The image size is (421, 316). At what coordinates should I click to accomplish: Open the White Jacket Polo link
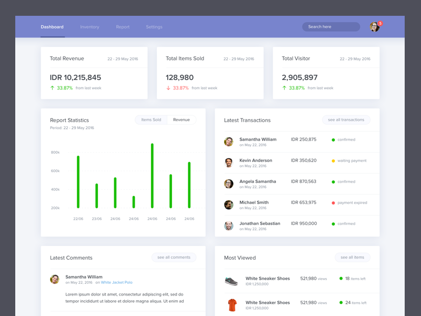coord(117,283)
